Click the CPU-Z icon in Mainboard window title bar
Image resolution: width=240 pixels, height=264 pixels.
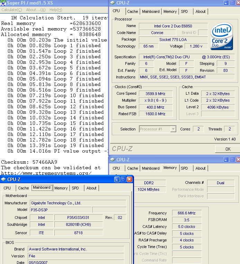coord(3,179)
